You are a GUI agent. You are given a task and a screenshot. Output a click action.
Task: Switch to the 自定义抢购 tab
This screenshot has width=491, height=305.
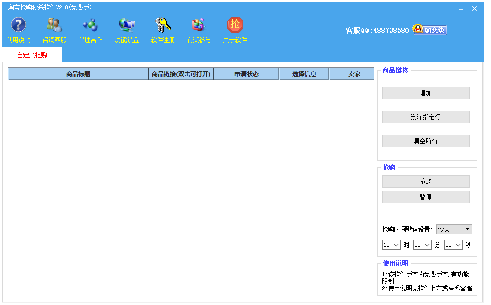[32, 55]
